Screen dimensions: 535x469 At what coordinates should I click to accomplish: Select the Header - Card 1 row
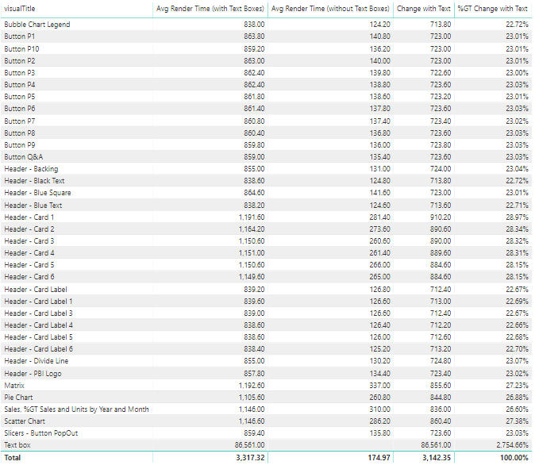(x=266, y=217)
